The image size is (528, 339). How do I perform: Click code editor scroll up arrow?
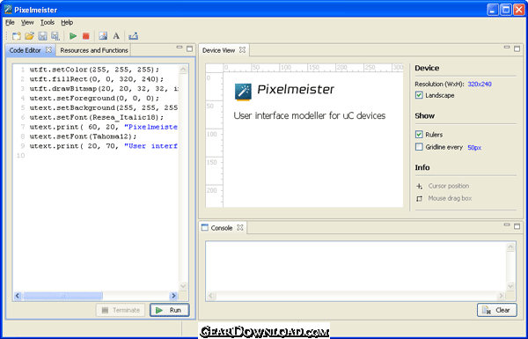point(183,70)
